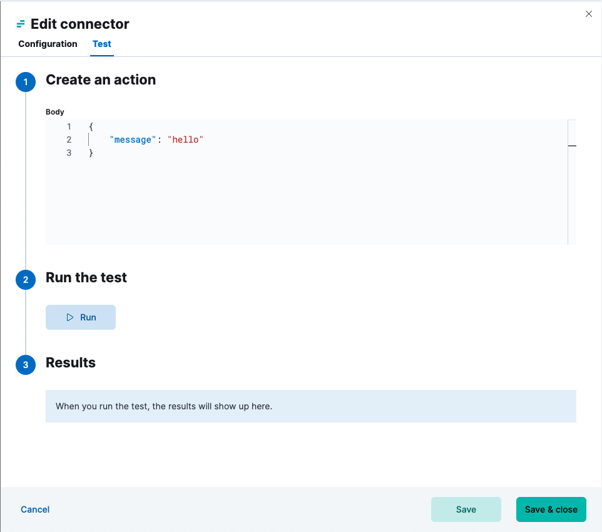Click the Cancel link
The height and width of the screenshot is (532, 602).
pos(34,509)
